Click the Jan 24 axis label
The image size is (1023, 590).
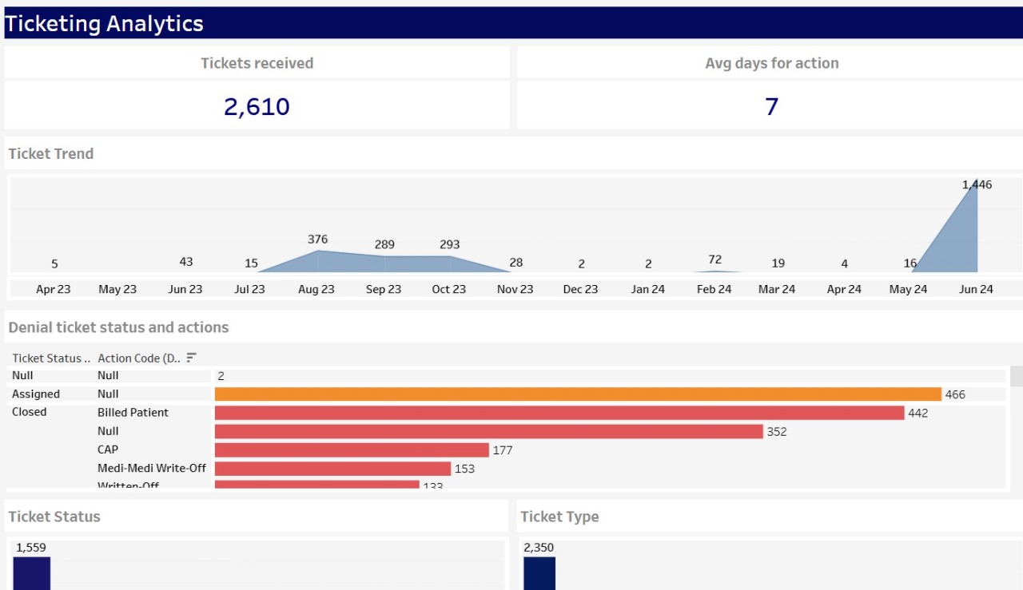click(x=647, y=289)
